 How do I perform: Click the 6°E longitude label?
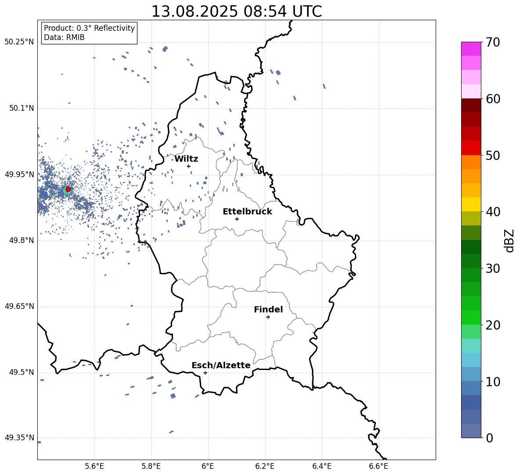(208, 466)
